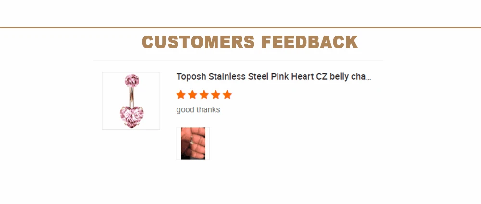Select the second orange rating star

pos(192,95)
